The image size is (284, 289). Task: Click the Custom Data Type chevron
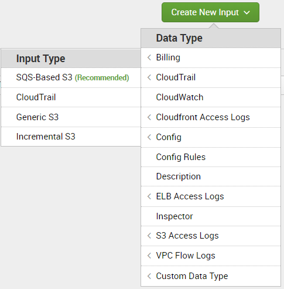(x=149, y=276)
